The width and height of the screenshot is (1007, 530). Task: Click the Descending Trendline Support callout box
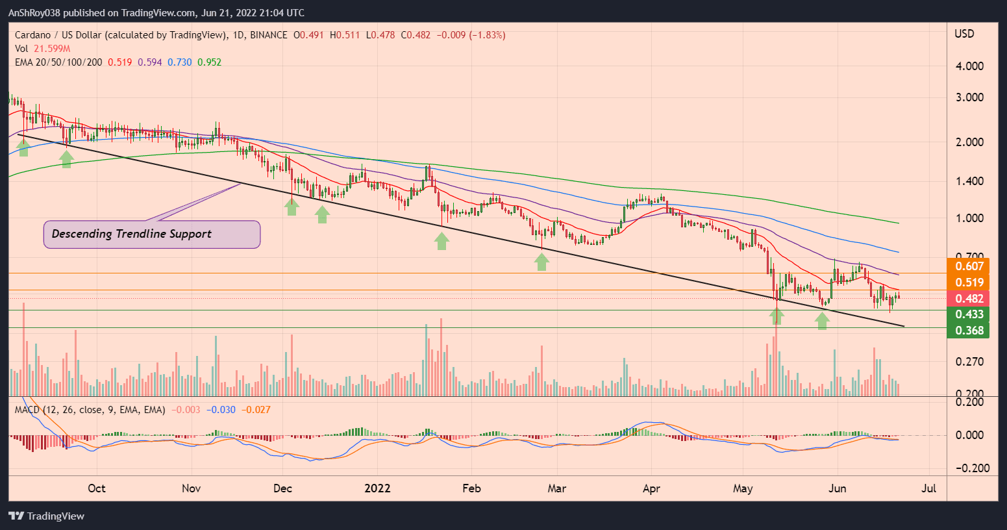point(152,234)
